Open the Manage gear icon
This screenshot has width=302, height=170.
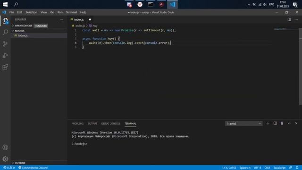coord(5,159)
